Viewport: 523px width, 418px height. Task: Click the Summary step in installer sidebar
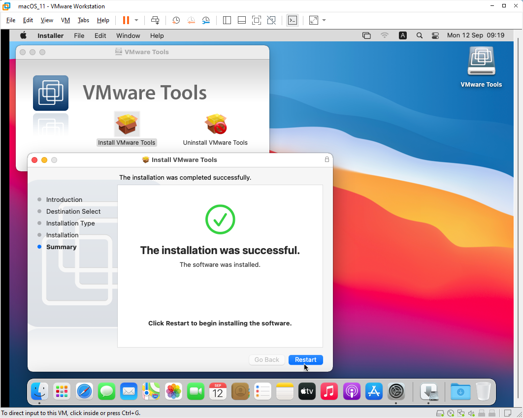(62, 247)
